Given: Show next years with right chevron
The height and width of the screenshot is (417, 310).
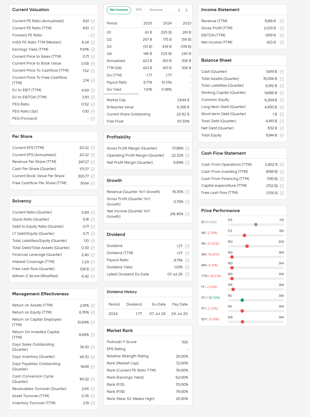Looking at the screenshot, I should (x=186, y=10).
